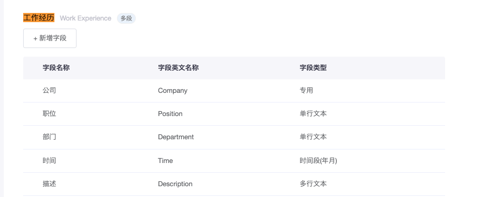Select the 公司 field row

[234, 91]
